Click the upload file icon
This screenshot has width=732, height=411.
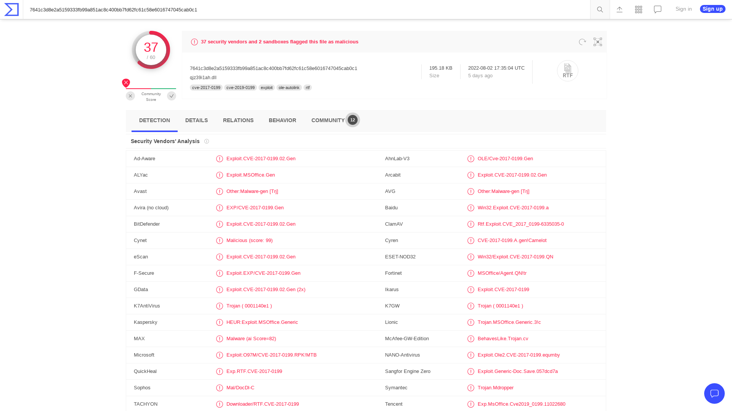(x=619, y=9)
